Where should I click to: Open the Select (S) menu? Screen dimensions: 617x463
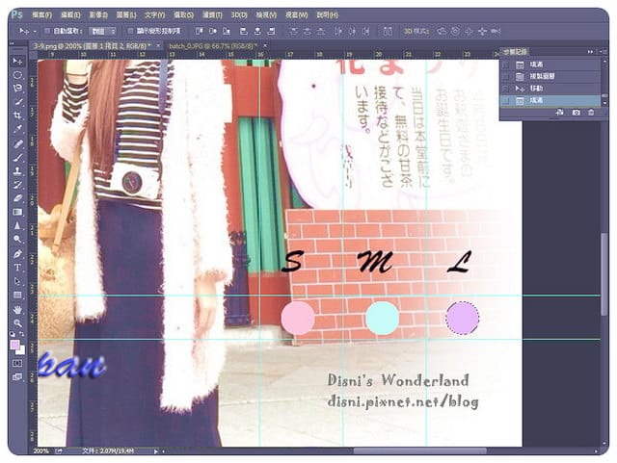pyautogui.click(x=184, y=15)
